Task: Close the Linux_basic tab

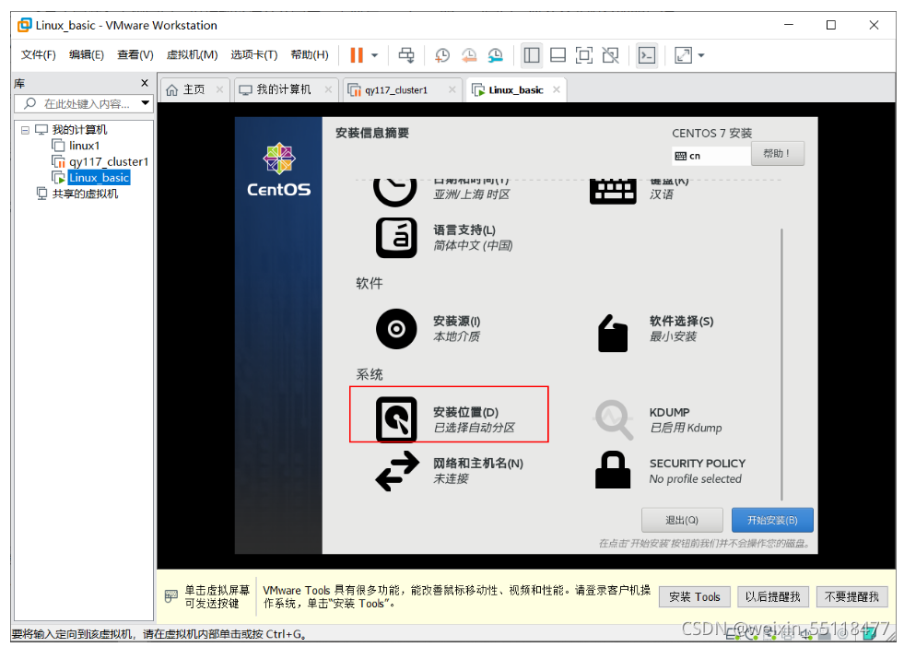Action: 557,89
